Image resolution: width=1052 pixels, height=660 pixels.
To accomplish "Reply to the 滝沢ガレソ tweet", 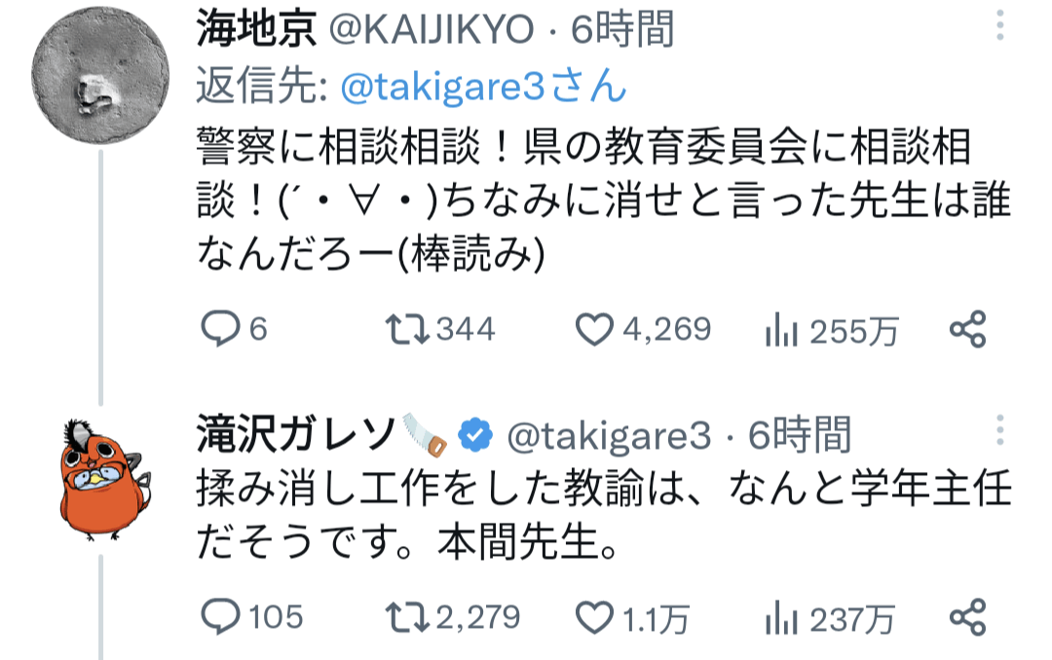I will pyautogui.click(x=219, y=616).
